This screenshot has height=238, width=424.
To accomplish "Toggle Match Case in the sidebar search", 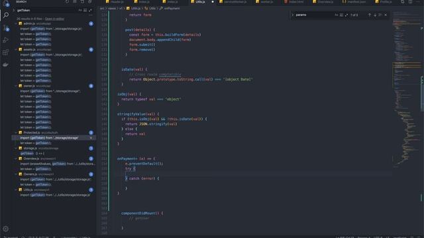I will point(80,11).
